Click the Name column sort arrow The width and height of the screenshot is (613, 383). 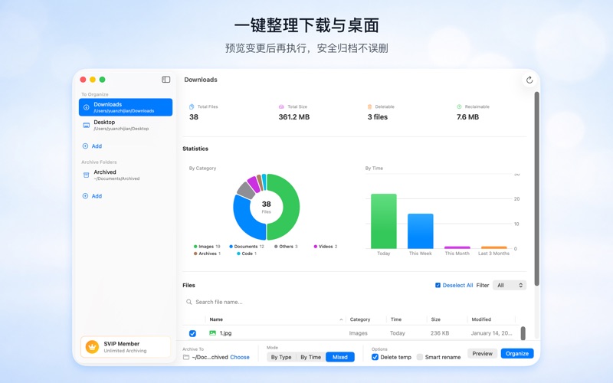[x=341, y=319]
